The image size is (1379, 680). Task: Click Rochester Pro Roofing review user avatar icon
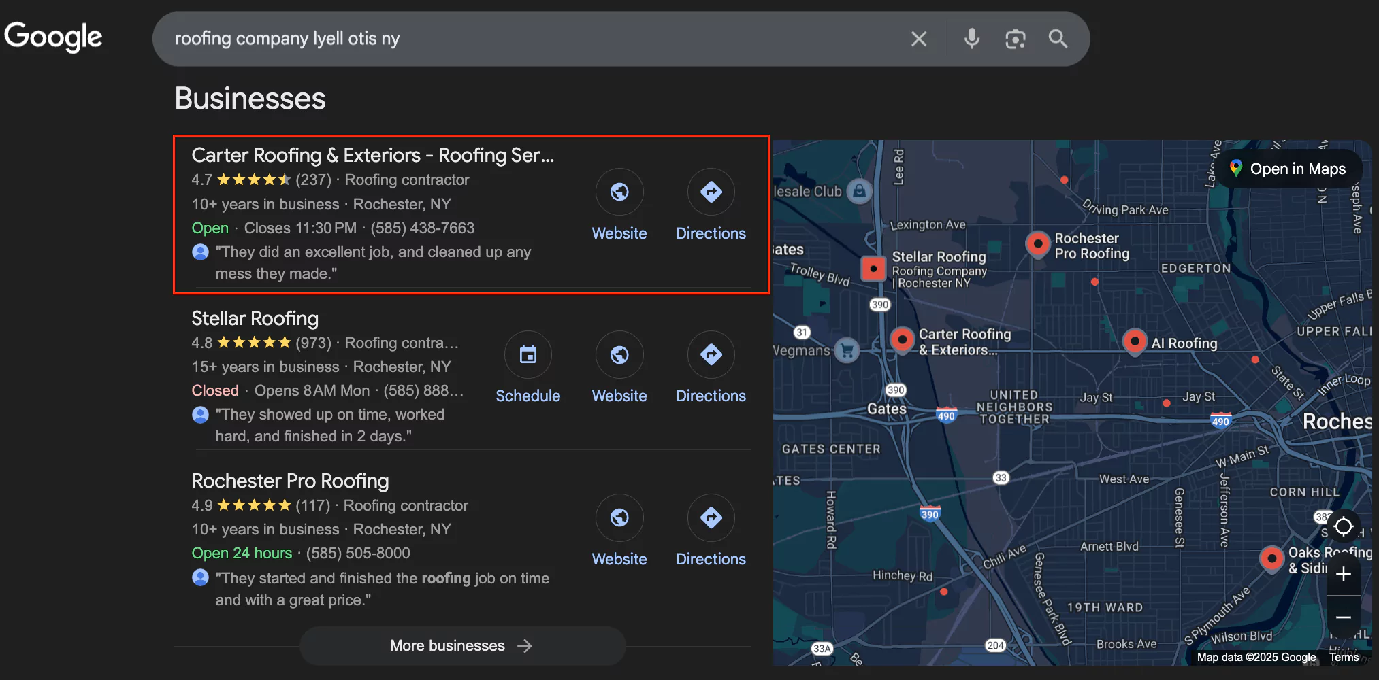coord(200,578)
